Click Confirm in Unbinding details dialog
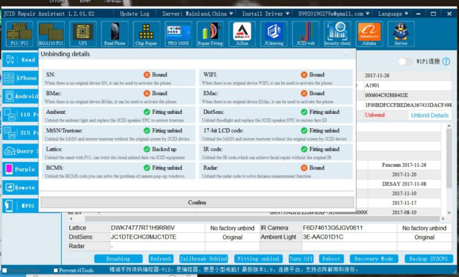This screenshot has width=459, height=277. (197, 202)
